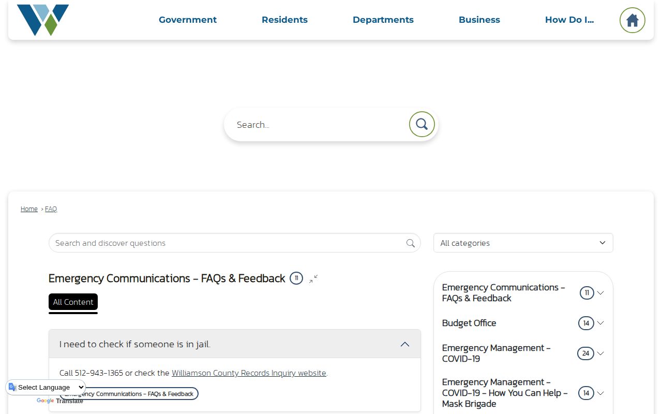Open the All categories dropdown

click(x=523, y=243)
